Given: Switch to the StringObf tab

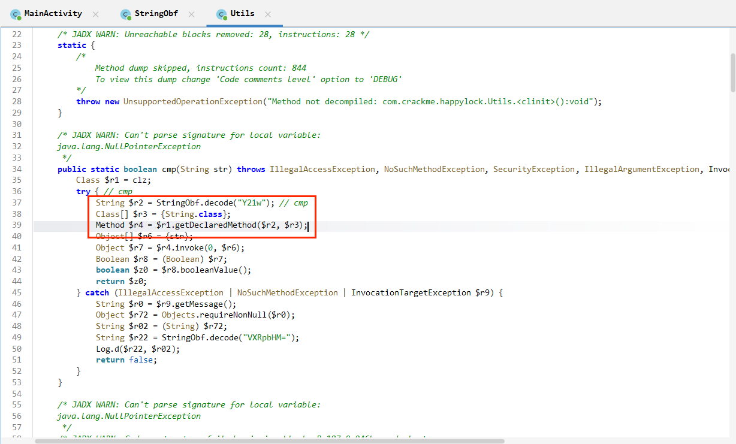Looking at the screenshot, I should point(156,14).
